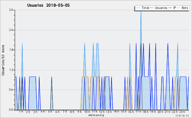This screenshot has width=192, height=118.
Task: Click the 0.0 y-axis value
Action: [11, 110]
